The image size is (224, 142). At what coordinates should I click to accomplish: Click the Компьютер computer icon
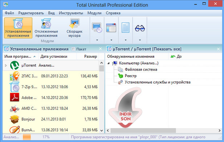tap(115, 63)
